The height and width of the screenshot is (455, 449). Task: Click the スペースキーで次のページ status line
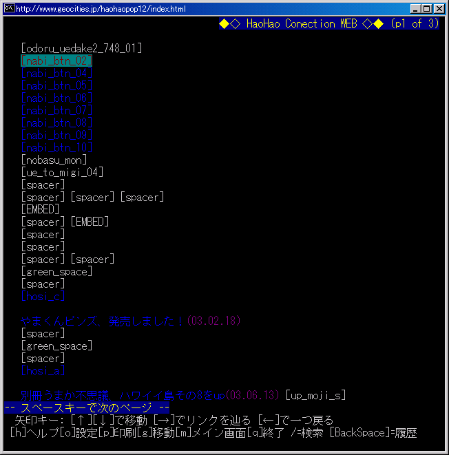pos(87,408)
